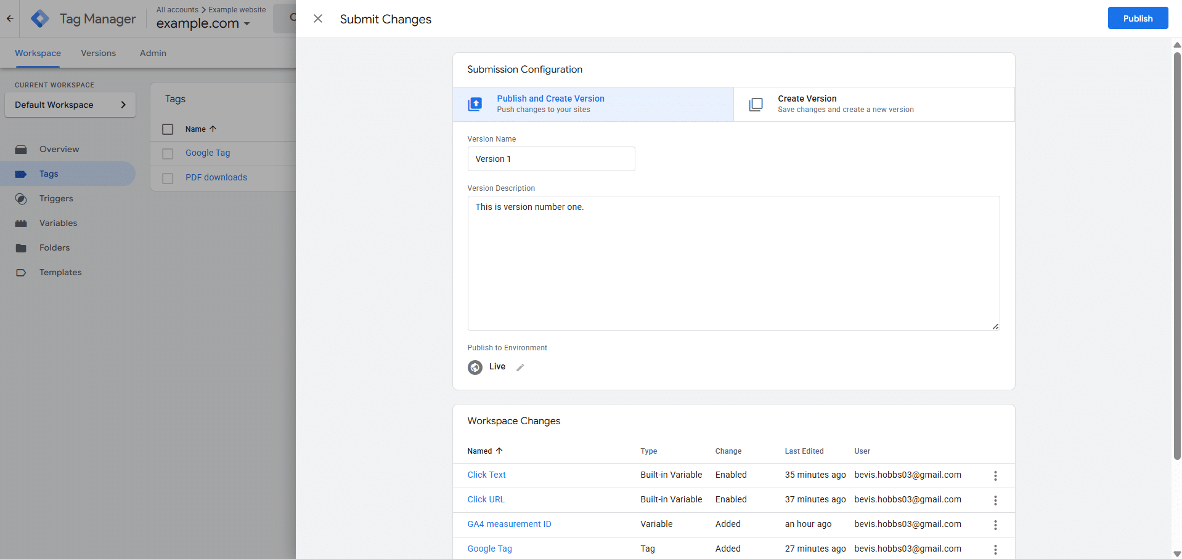Select the Tags section icon in sidebar
The image size is (1182, 559).
[21, 174]
